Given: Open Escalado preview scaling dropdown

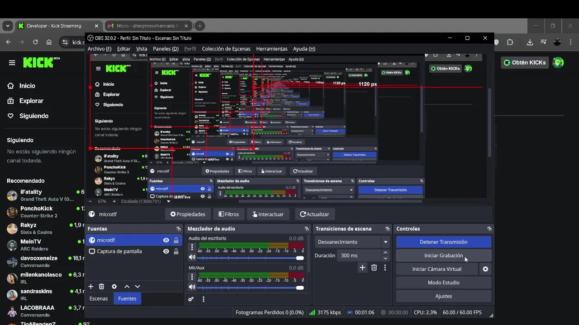Looking at the screenshot, I should point(146,201).
